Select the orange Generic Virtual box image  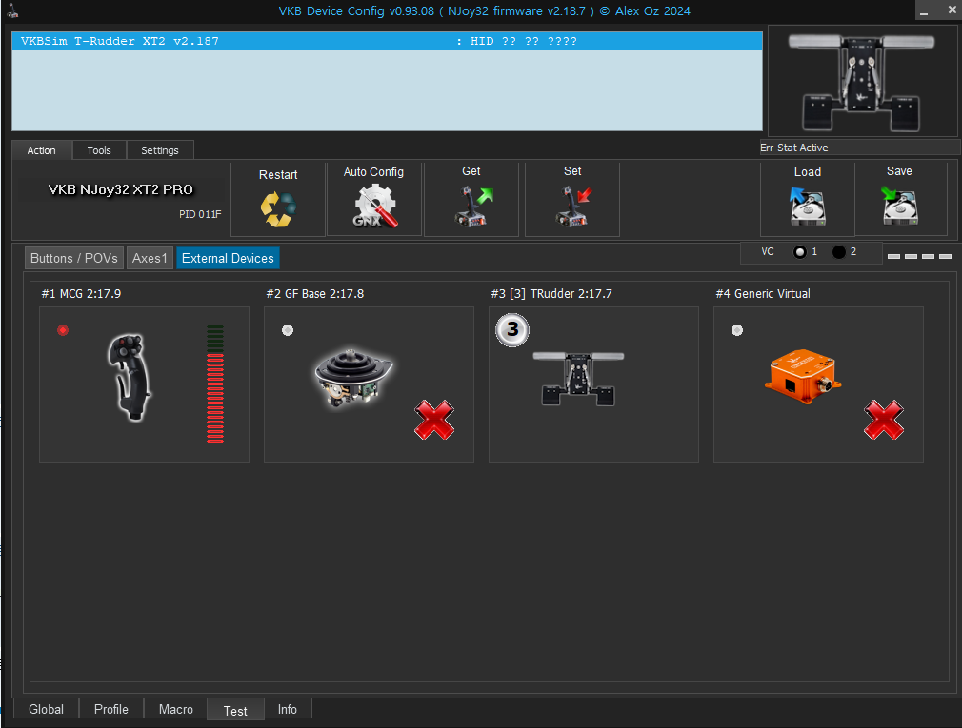pos(803,376)
